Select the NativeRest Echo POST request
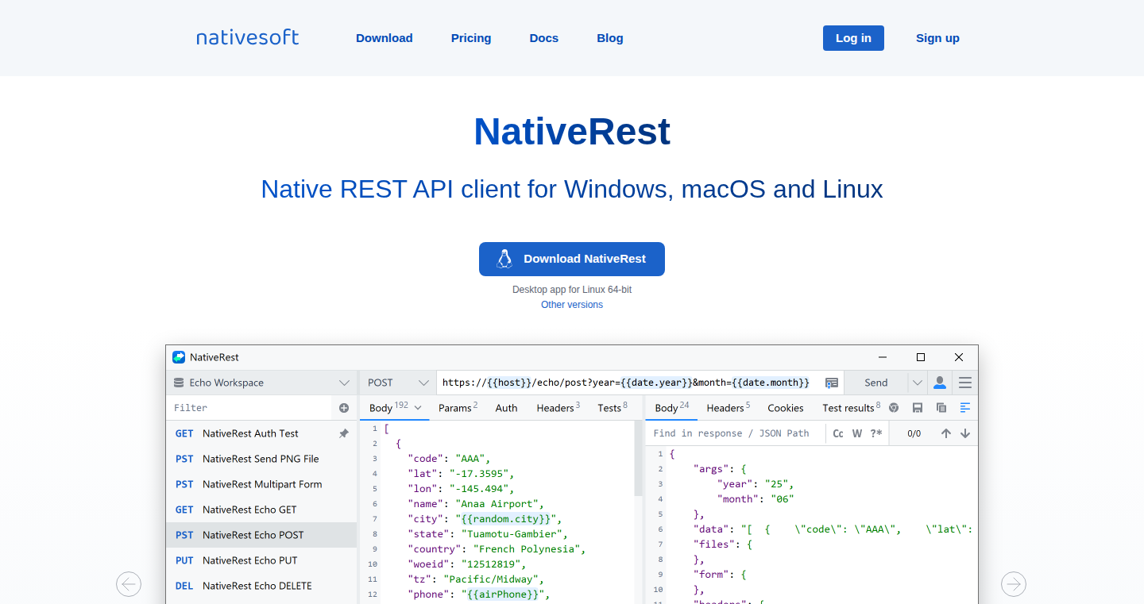1144x604 pixels. [x=262, y=535]
